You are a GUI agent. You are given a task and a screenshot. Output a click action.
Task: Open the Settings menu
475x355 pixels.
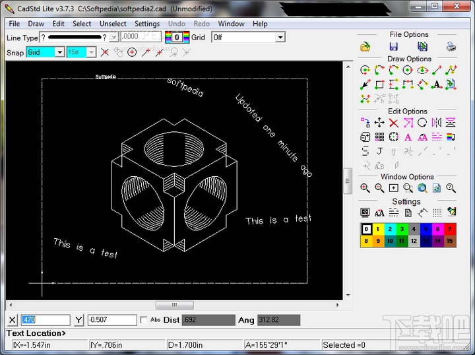tap(147, 24)
